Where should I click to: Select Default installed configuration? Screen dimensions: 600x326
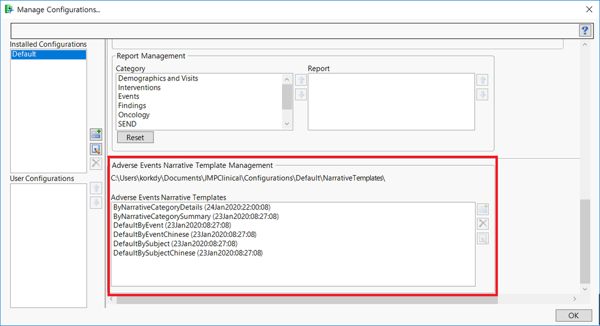tap(48, 54)
